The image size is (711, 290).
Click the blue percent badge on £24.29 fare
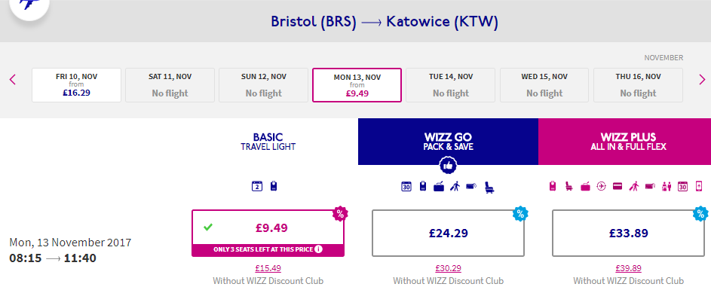[520, 213]
